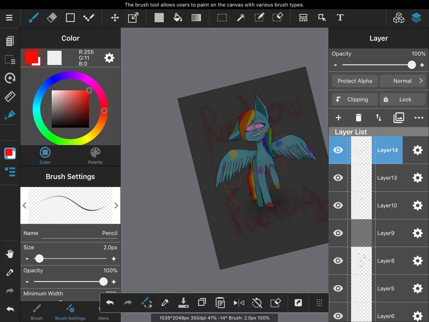429x322 pixels.
Task: Select the Panel Divide tool
Action: coord(303,18)
